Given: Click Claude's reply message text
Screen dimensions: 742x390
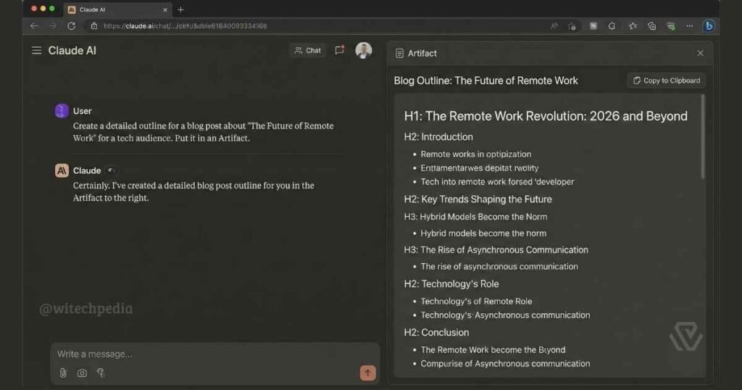Looking at the screenshot, I should pyautogui.click(x=193, y=191).
